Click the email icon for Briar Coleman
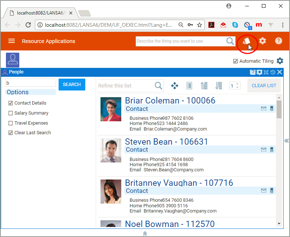 (x=264, y=108)
